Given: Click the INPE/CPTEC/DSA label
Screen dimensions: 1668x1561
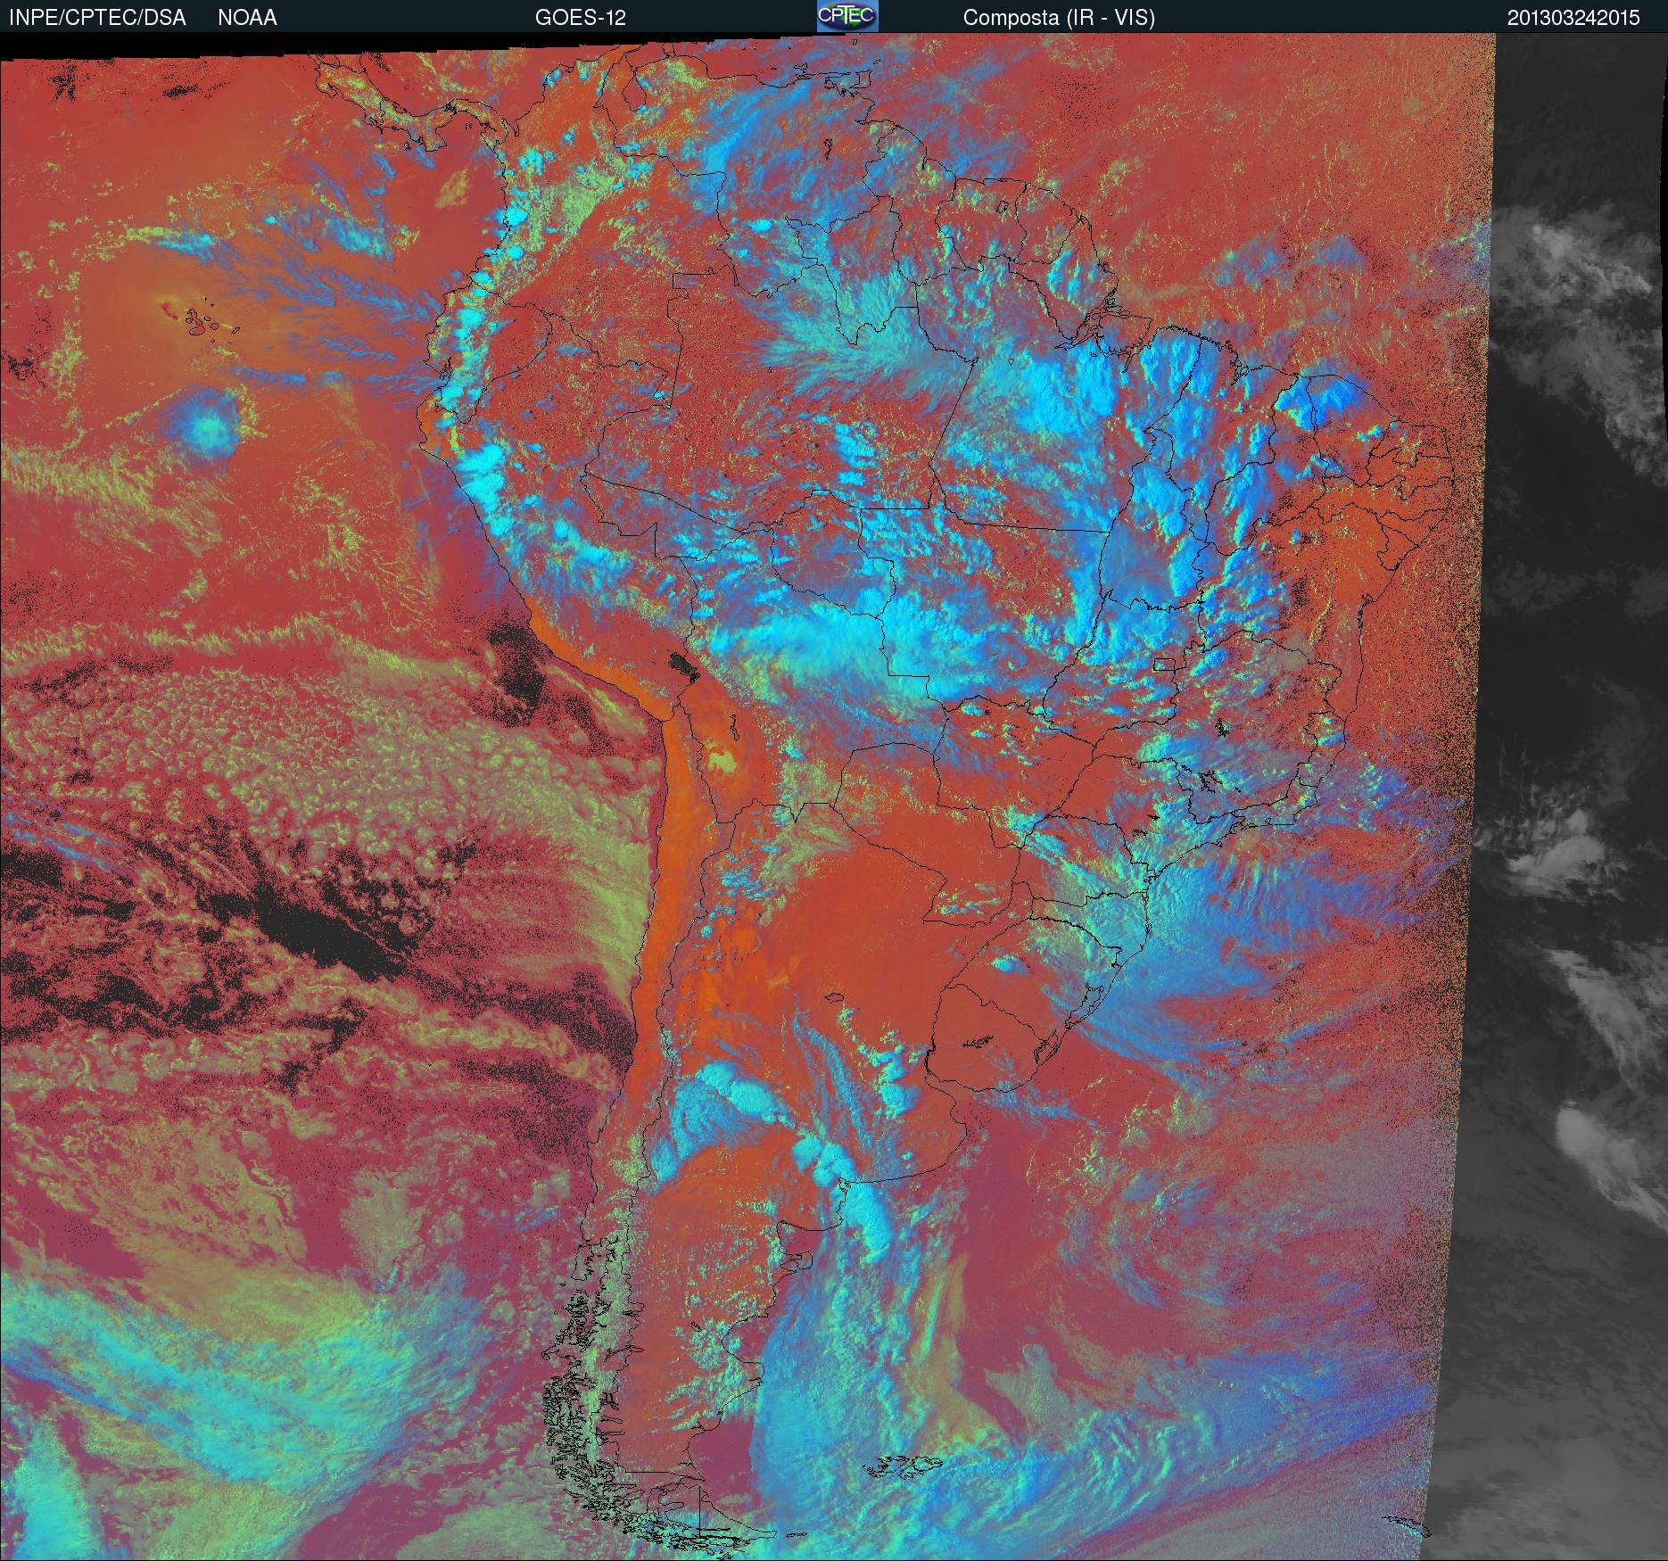Looking at the screenshot, I should click(x=97, y=18).
